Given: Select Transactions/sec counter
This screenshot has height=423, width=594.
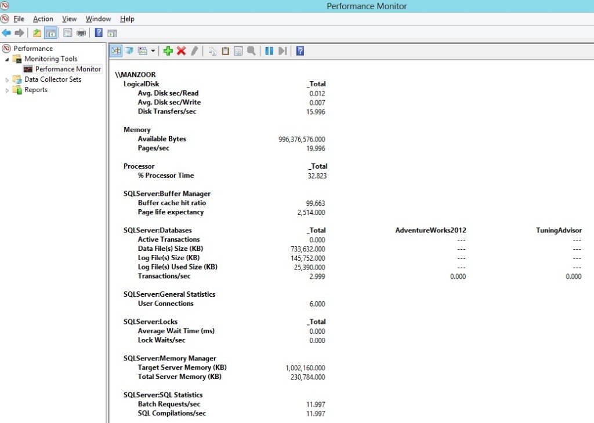Looking at the screenshot, I should pos(164,276).
